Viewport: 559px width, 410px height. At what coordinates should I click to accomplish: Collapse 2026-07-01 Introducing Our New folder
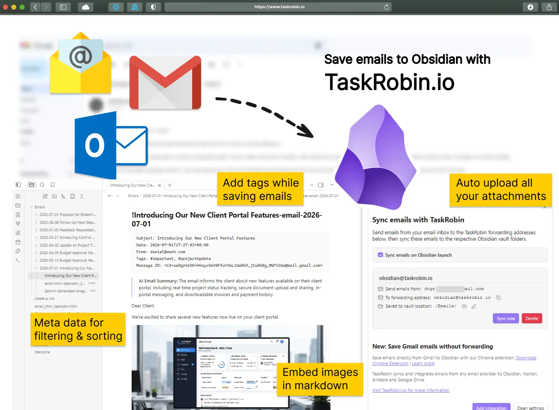tap(36, 268)
